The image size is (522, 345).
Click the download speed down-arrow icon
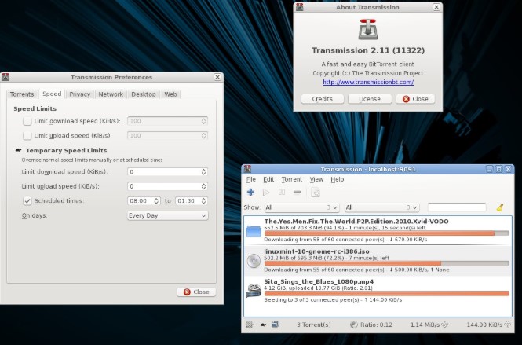(x=444, y=325)
